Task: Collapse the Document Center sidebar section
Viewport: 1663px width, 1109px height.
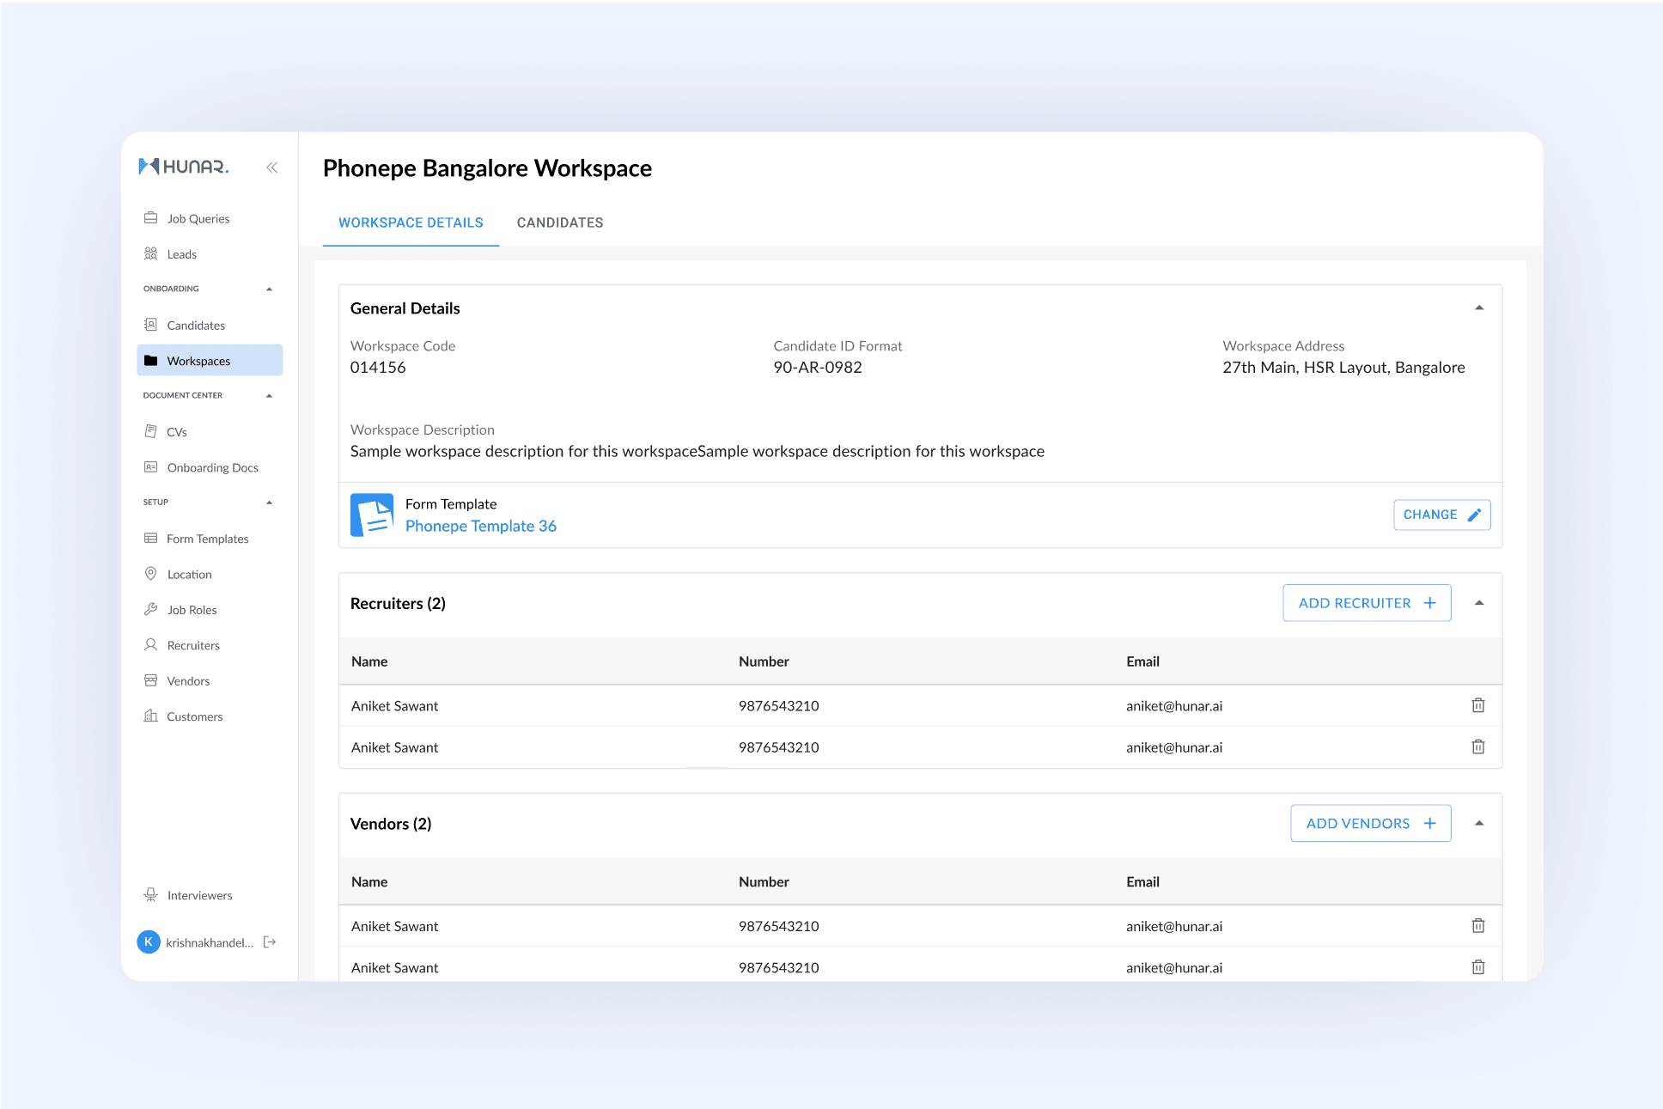Action: pyautogui.click(x=269, y=396)
